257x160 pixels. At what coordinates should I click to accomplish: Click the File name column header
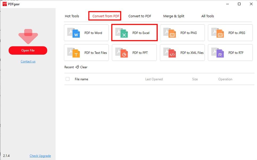(81, 79)
